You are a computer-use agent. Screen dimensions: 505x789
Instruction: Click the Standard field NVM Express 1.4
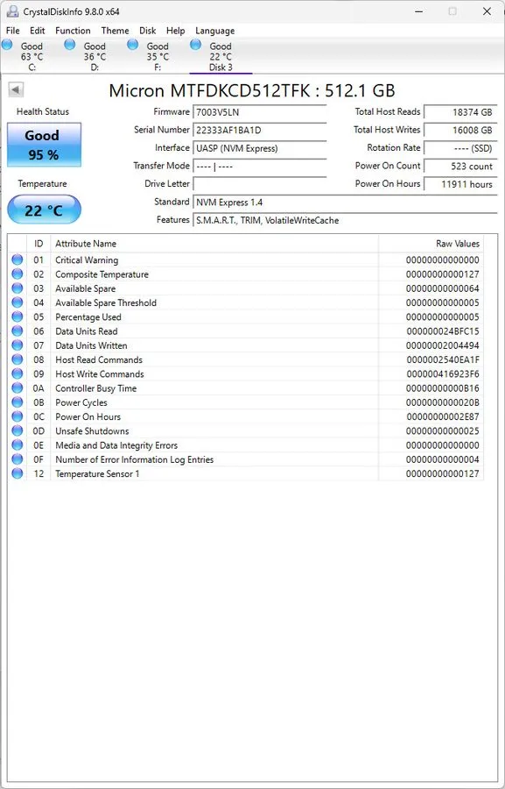pyautogui.click(x=345, y=203)
